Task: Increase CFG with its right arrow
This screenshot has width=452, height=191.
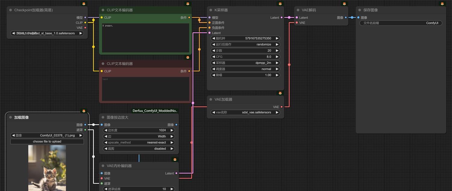Action: pos(277,57)
